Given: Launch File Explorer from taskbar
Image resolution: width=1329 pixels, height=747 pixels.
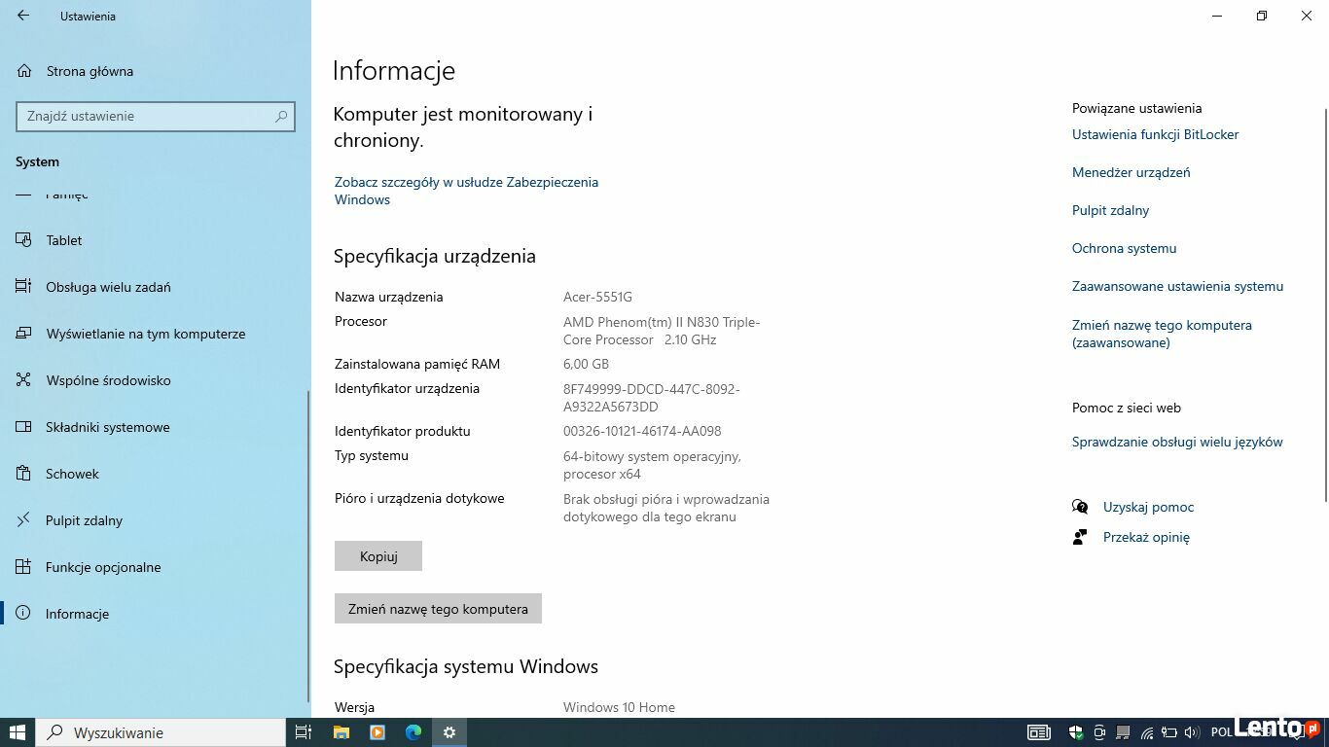Looking at the screenshot, I should 341,732.
